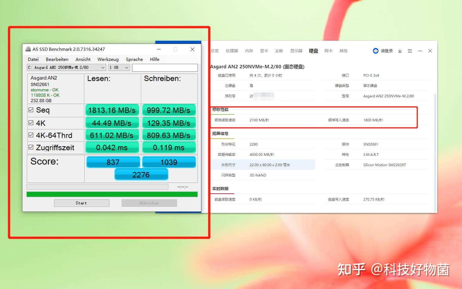
Task: Click the Silicon Motion SM2263XT controller value
Action: (x=385, y=165)
